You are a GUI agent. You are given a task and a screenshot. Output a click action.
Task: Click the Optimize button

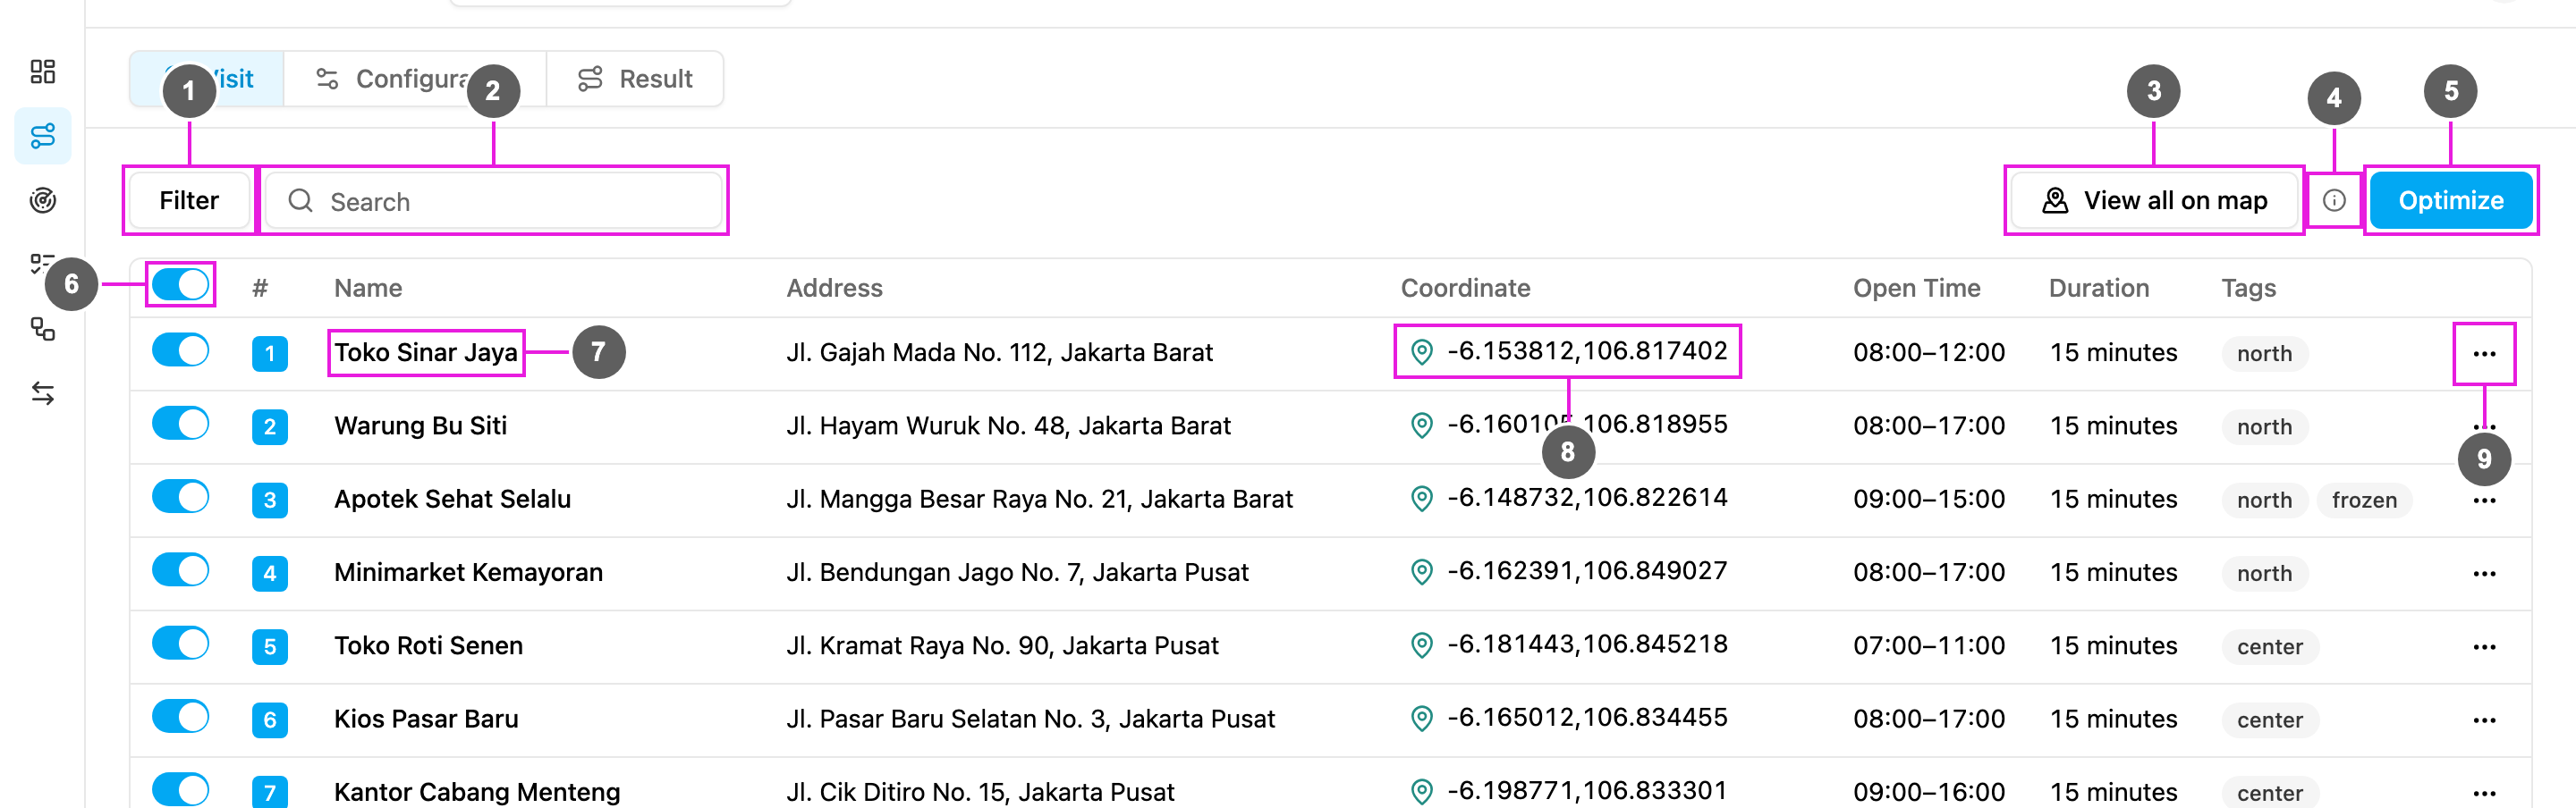(2451, 201)
